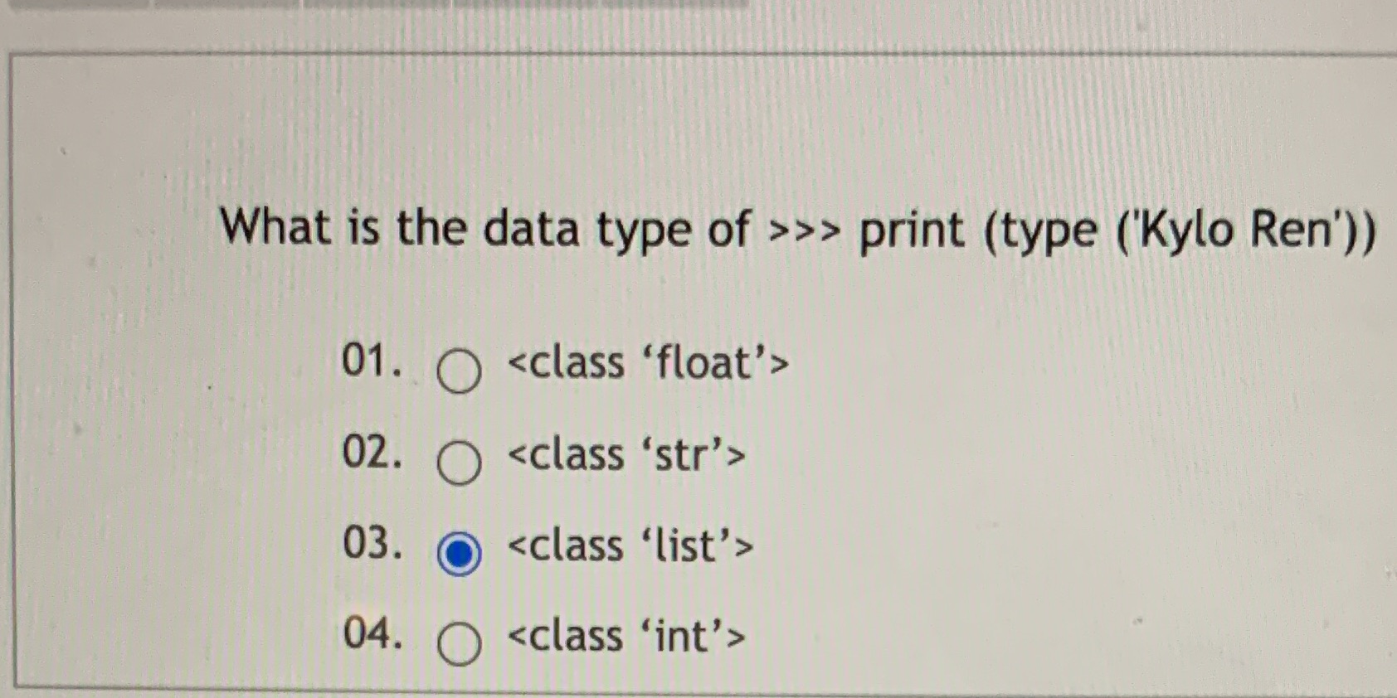Select the "<class 'str'>" radio button

(460, 463)
